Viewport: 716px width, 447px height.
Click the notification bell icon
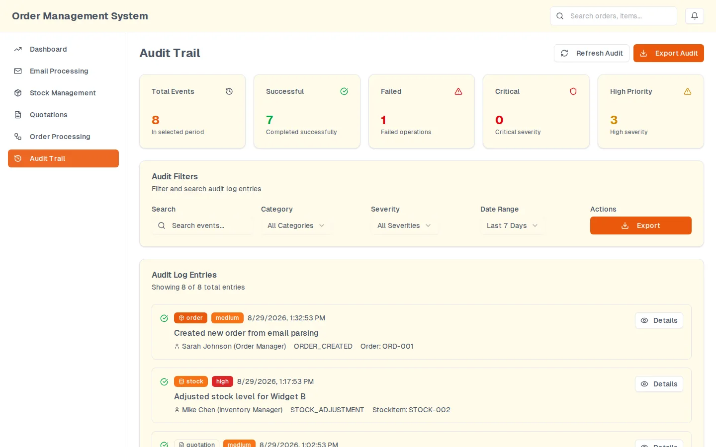pyautogui.click(x=695, y=16)
